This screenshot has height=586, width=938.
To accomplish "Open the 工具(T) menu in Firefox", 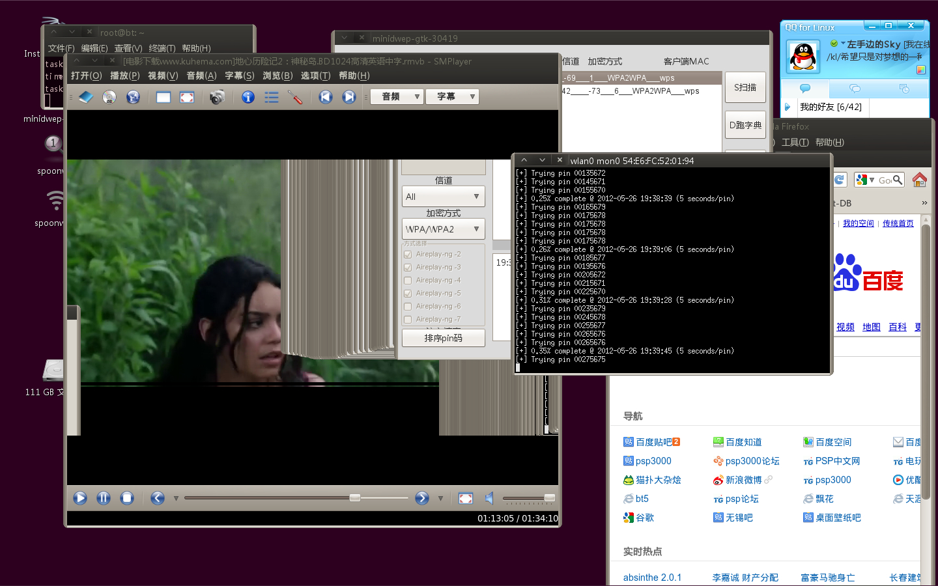I will (795, 142).
